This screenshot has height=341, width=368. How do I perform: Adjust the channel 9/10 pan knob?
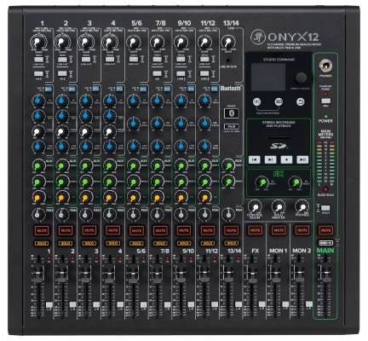(x=181, y=215)
